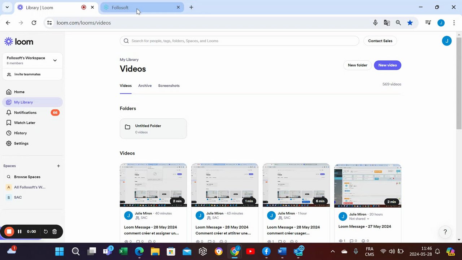The image size is (462, 260).
Task: Click the browser address bar URL
Action: click(x=84, y=23)
